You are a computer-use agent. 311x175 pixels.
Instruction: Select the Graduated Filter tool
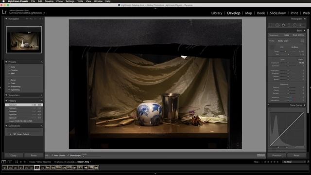289,25
